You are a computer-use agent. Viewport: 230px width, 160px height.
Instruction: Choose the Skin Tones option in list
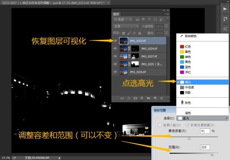[x=202, y=103]
